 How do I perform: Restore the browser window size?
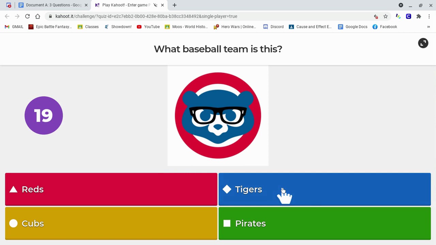[x=421, y=5]
